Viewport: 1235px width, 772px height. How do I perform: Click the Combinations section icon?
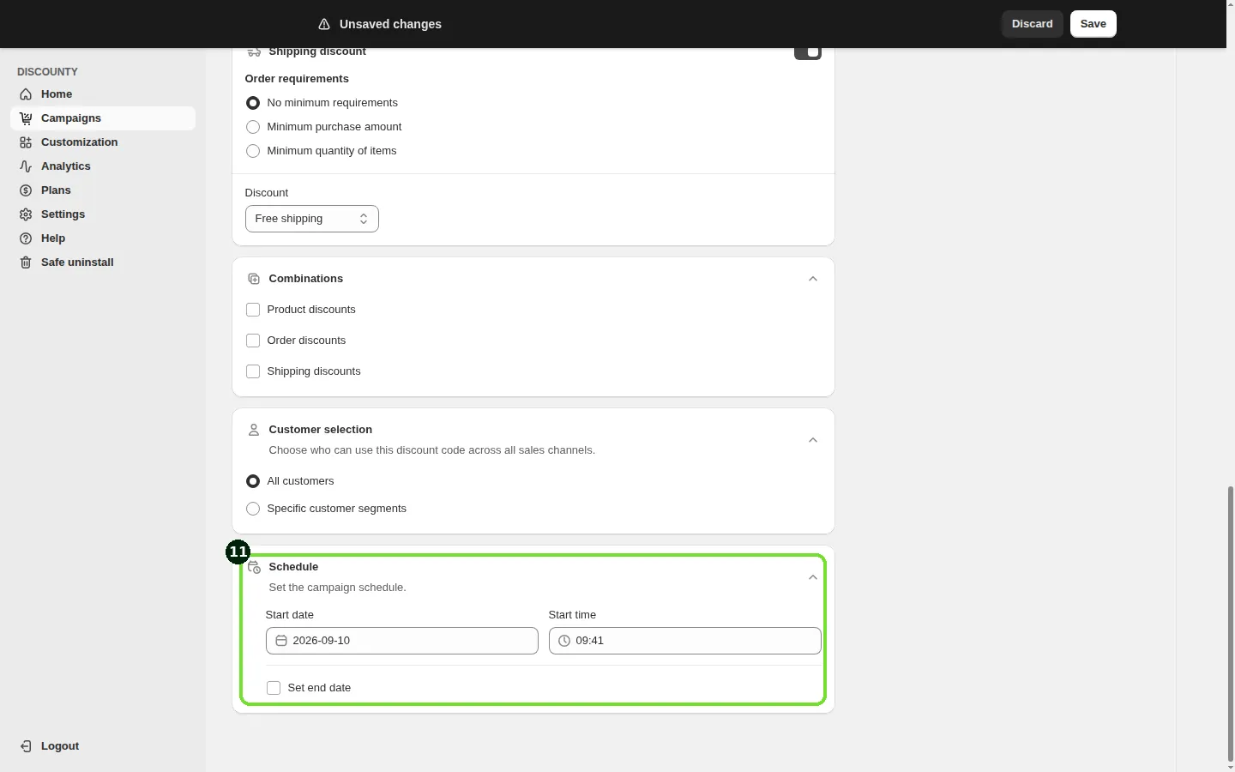pyautogui.click(x=254, y=279)
